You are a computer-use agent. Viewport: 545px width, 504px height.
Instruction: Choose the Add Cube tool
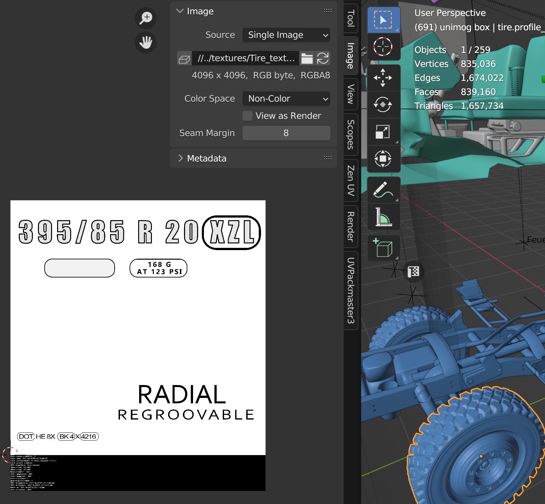[x=383, y=248]
